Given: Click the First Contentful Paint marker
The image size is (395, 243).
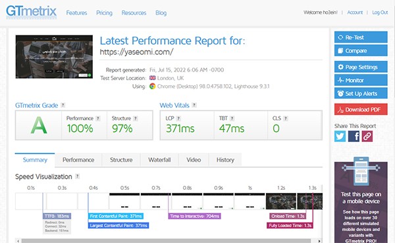Looking at the screenshot, I should (116, 216).
